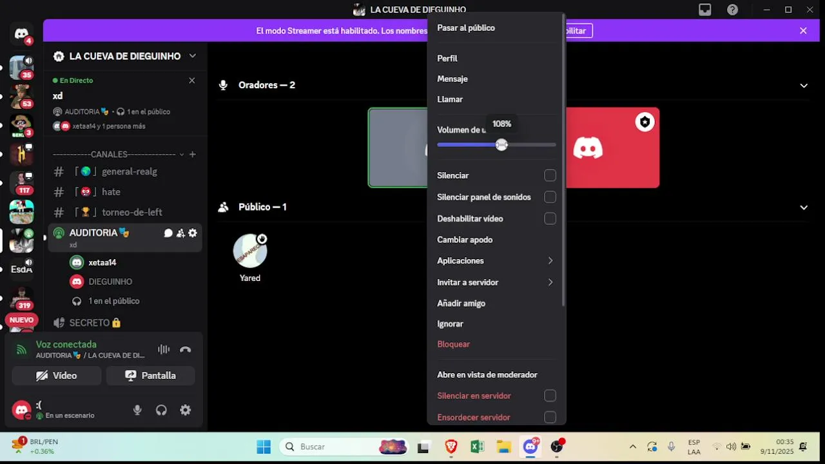Expand Aplicaciones submenu arrow
This screenshot has width=825, height=464.
(x=550, y=261)
